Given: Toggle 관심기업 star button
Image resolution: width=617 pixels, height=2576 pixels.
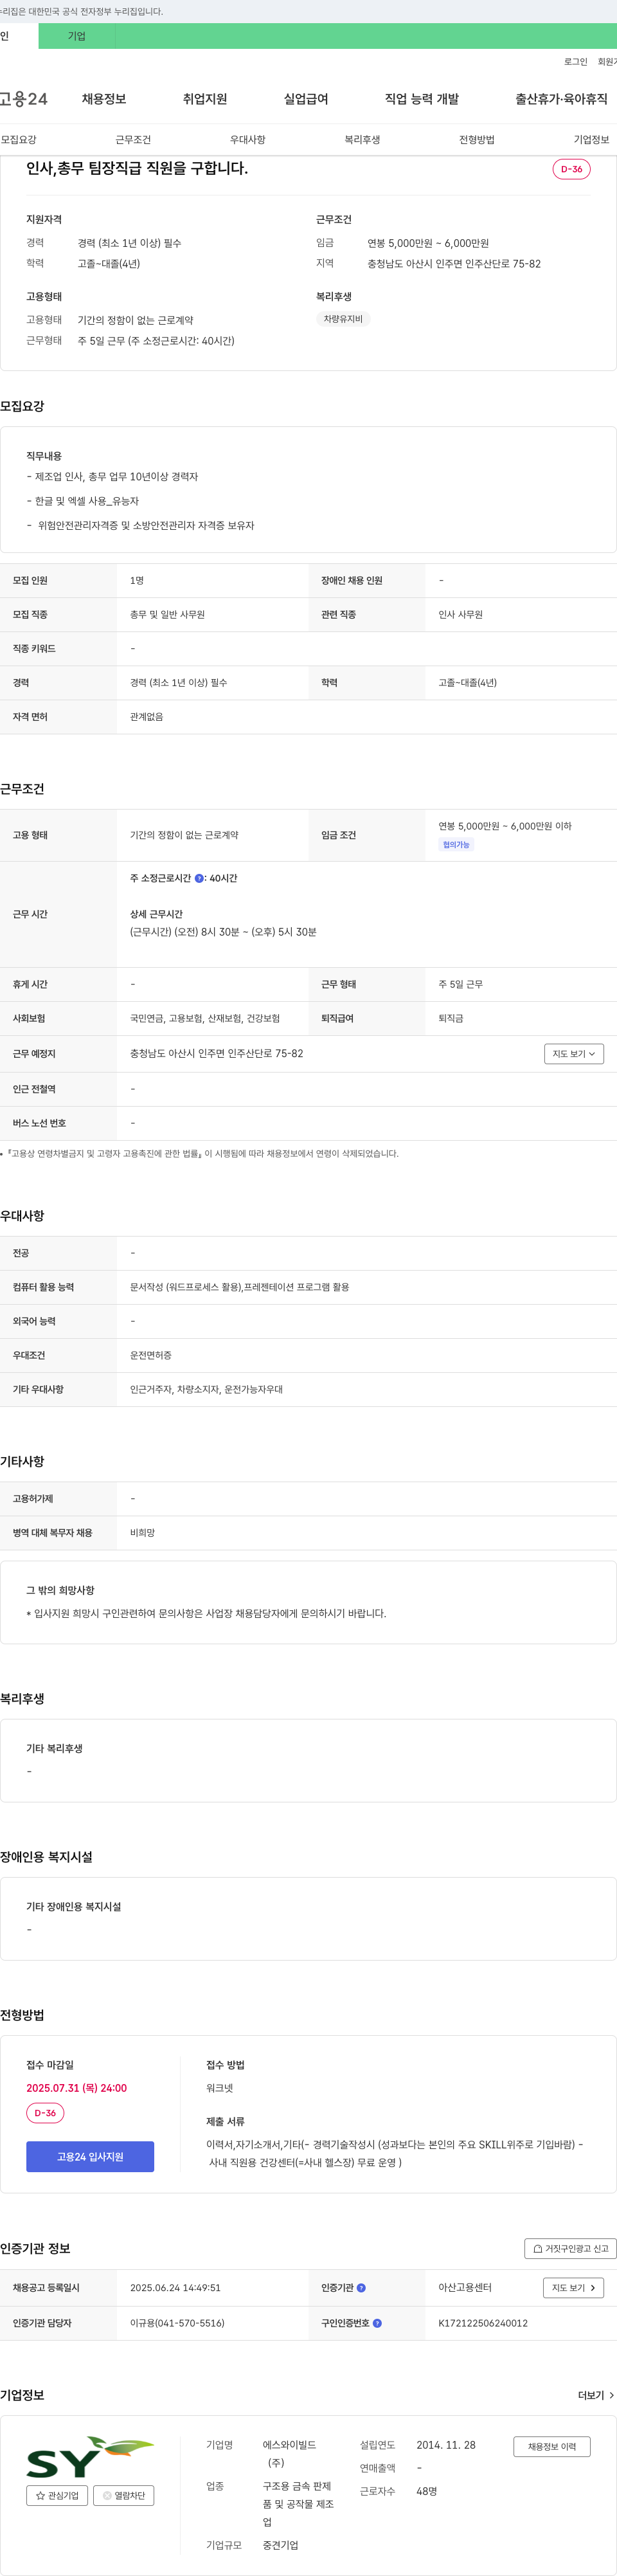Looking at the screenshot, I should click(x=57, y=2496).
